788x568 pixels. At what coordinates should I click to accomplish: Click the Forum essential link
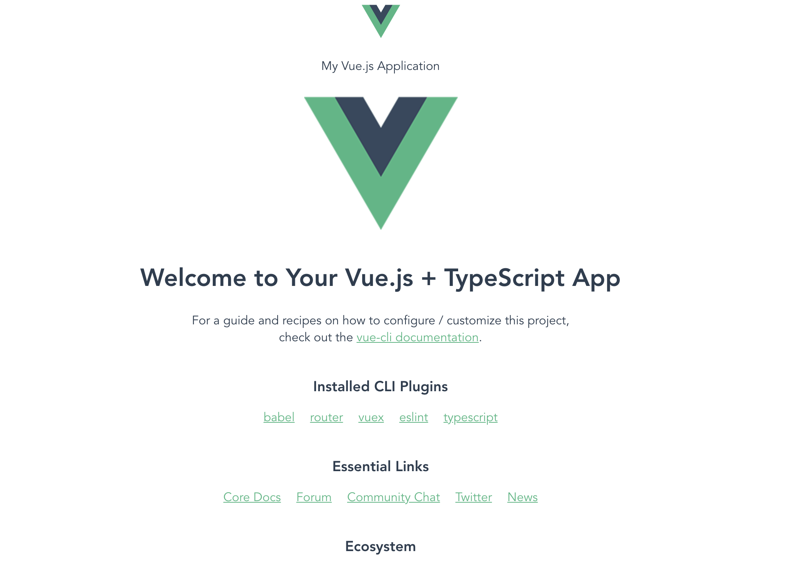[313, 497]
